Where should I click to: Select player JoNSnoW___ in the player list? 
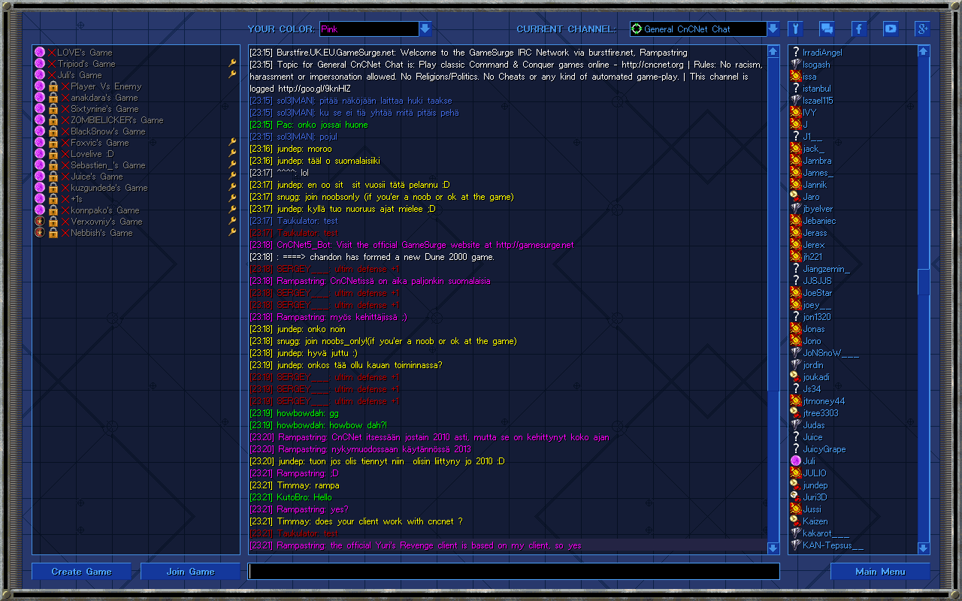(830, 353)
